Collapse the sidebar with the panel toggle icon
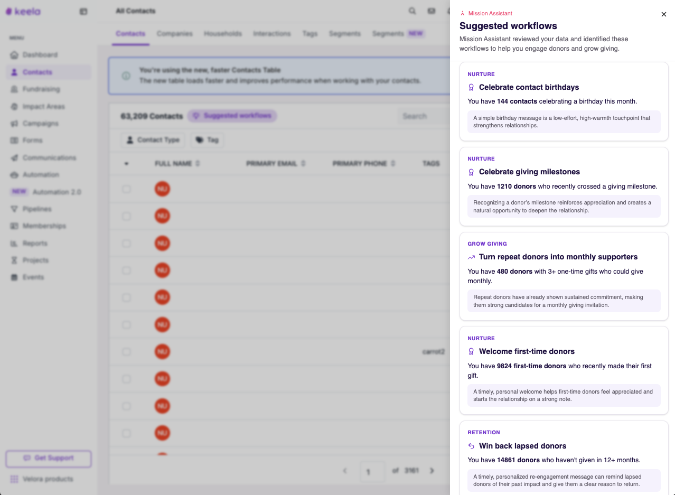 point(83,11)
